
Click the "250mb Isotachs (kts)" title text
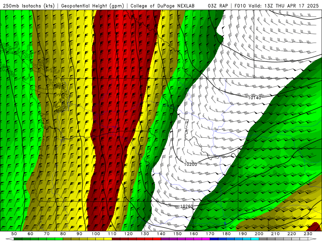[x=29, y=6]
